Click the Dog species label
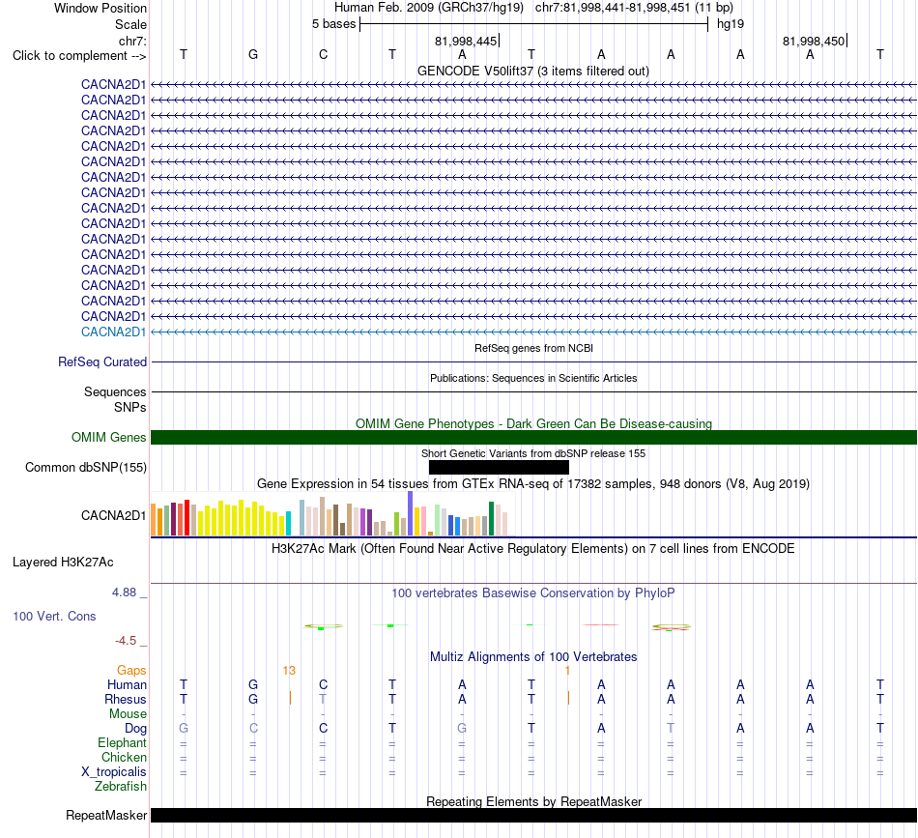Image resolution: width=918 pixels, height=838 pixels. pyautogui.click(x=135, y=729)
